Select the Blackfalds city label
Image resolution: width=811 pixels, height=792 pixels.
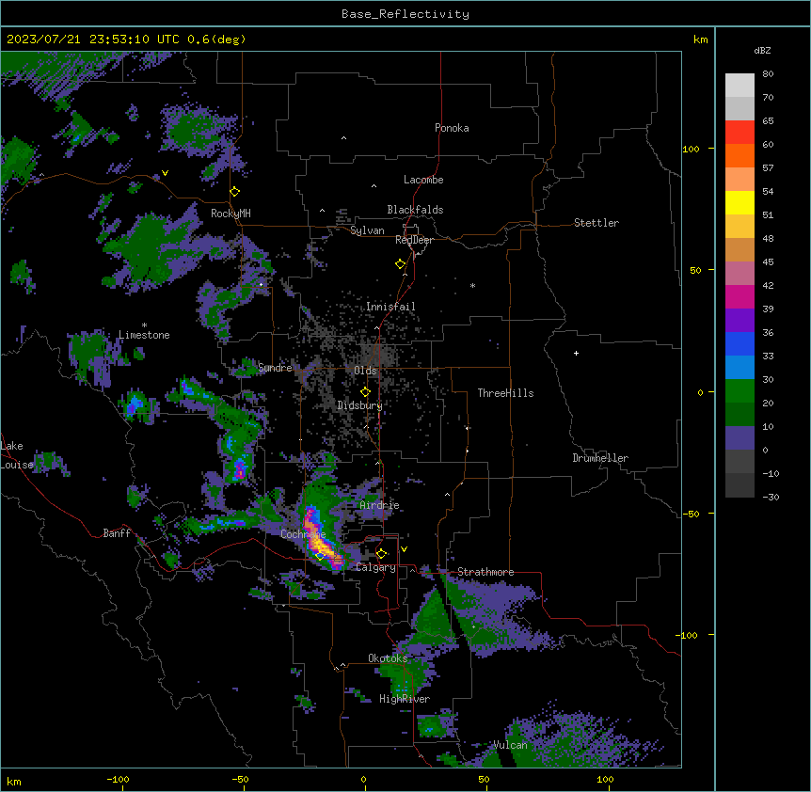pos(415,210)
